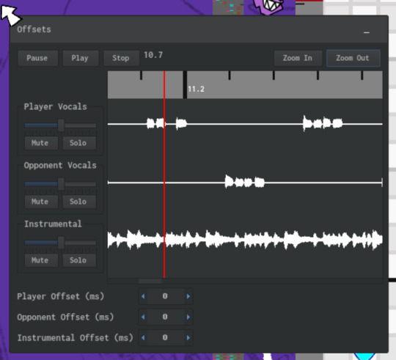
Task: Click the Player Vocals waveform
Action: 245,124
